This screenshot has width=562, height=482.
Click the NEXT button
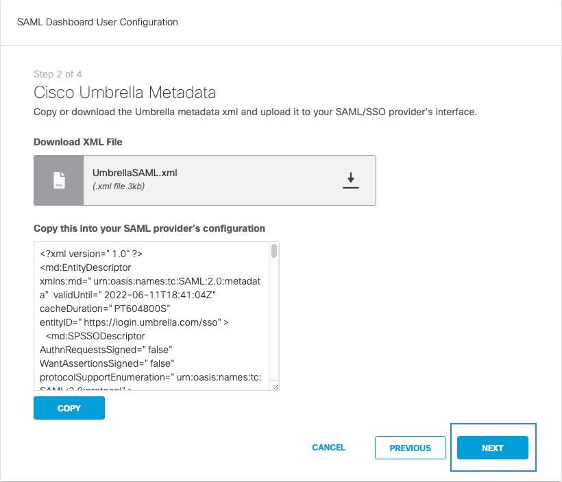click(x=492, y=448)
